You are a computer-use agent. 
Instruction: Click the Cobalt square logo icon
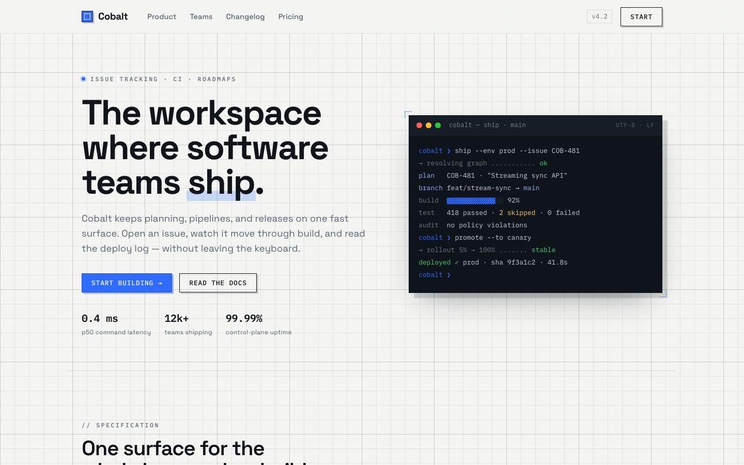[87, 17]
